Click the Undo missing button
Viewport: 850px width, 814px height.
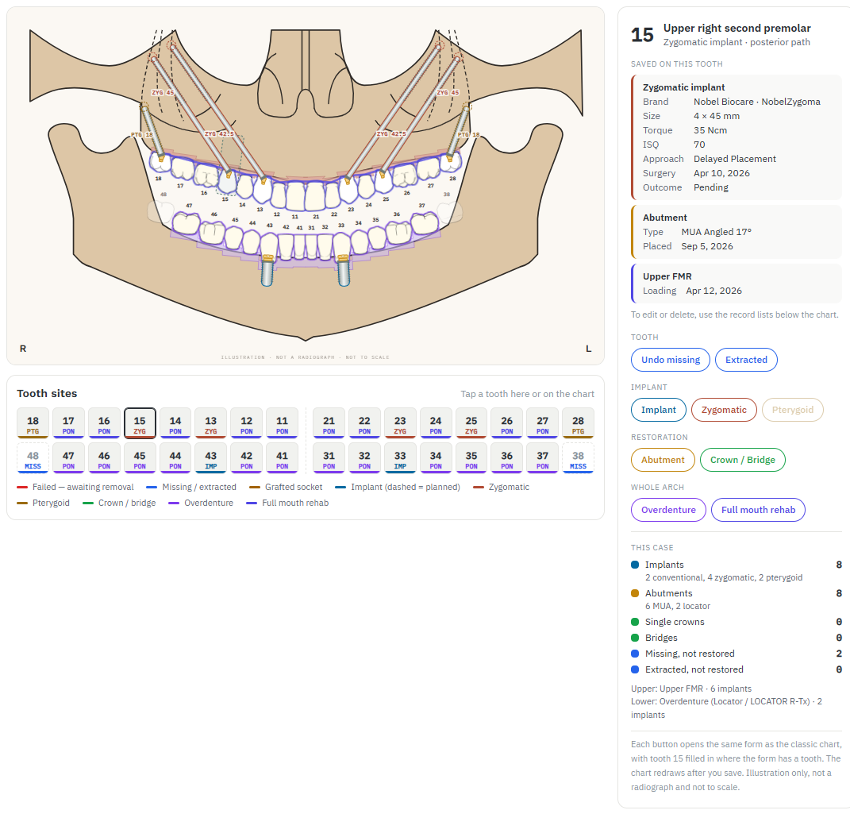point(671,360)
